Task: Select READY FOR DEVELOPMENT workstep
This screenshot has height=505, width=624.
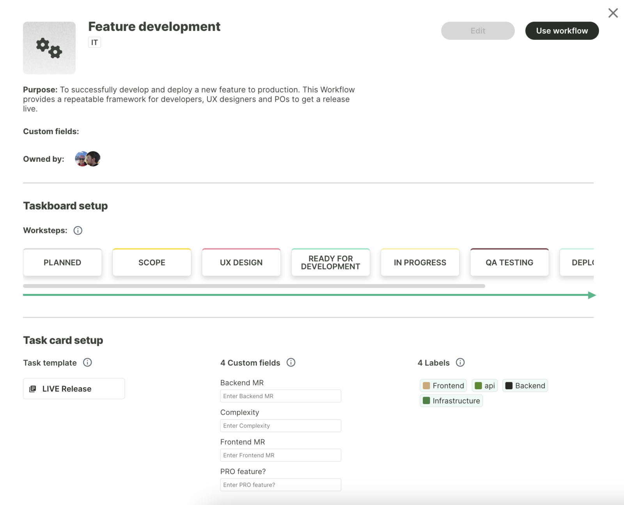Action: (330, 262)
